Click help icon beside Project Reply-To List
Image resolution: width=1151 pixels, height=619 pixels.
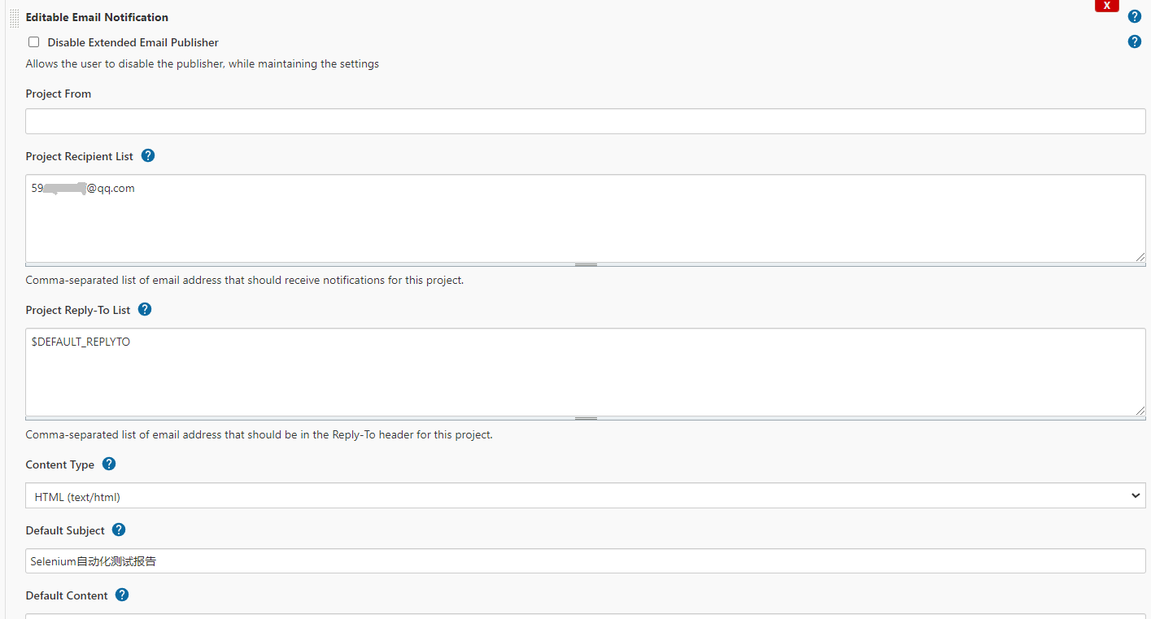pyautogui.click(x=145, y=309)
